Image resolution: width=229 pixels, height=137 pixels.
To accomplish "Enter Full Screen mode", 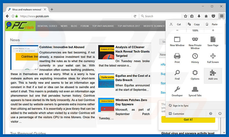I will tap(213, 58).
